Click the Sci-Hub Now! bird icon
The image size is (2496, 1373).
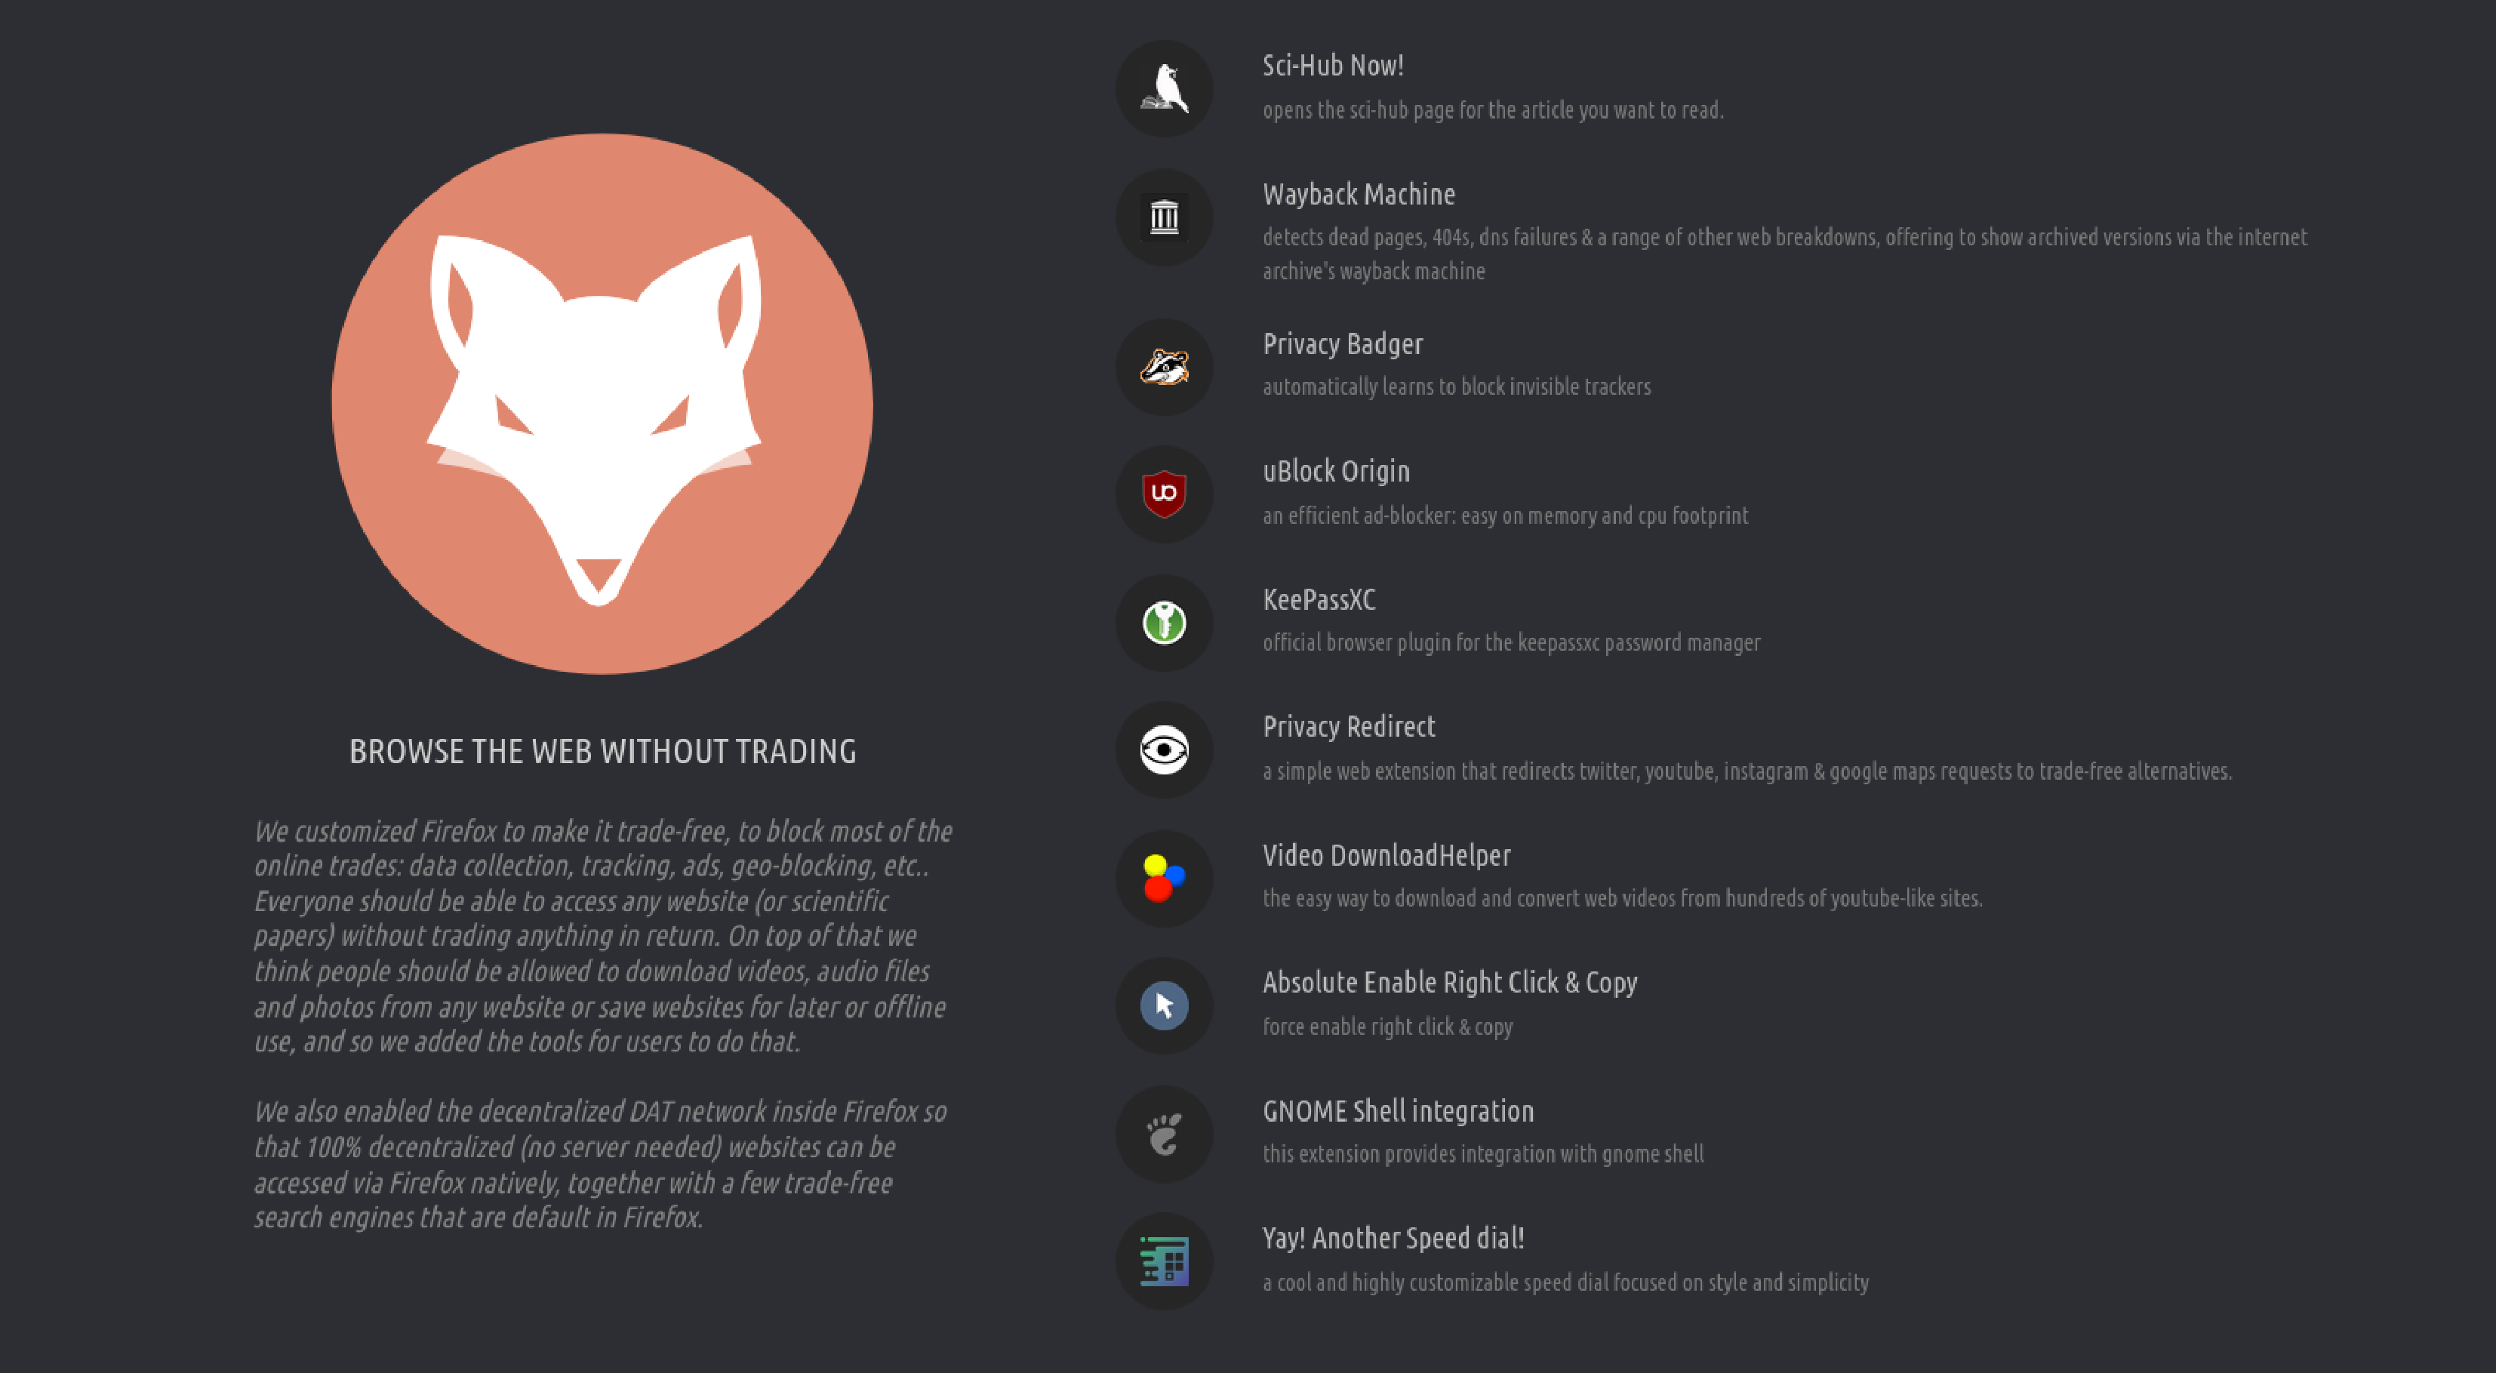tap(1164, 88)
